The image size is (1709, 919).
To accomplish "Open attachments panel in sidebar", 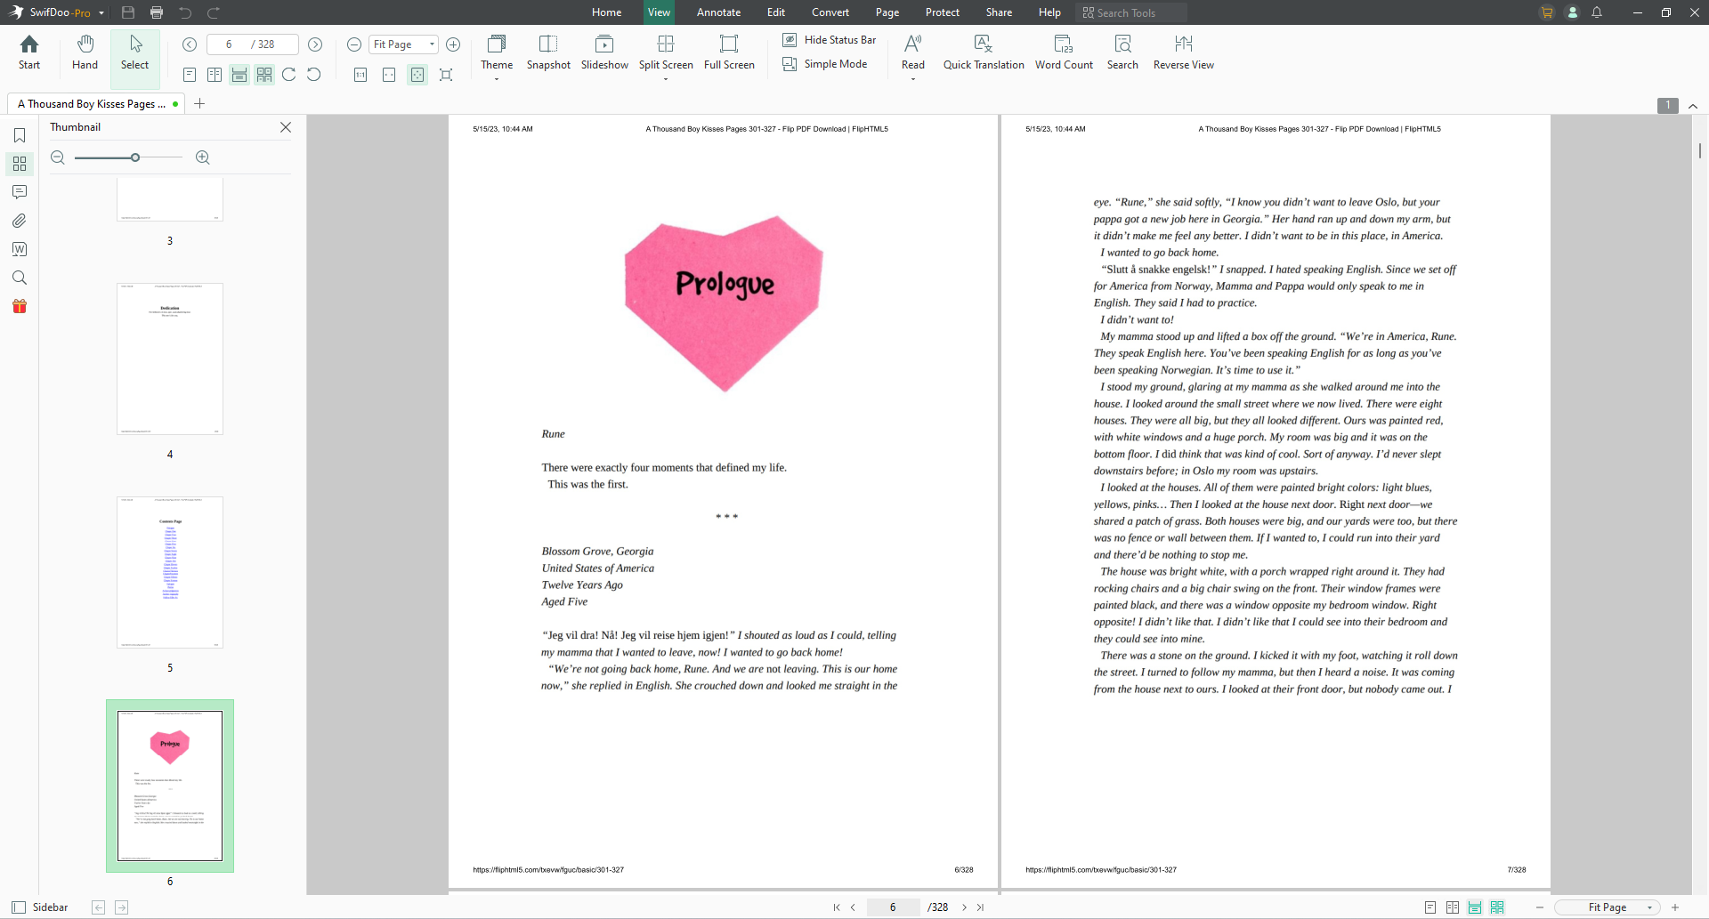I will 20,221.
